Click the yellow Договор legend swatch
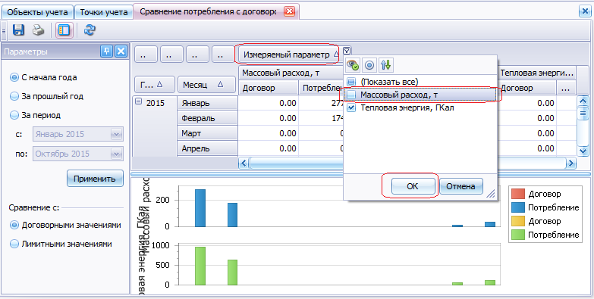 pyautogui.click(x=517, y=221)
